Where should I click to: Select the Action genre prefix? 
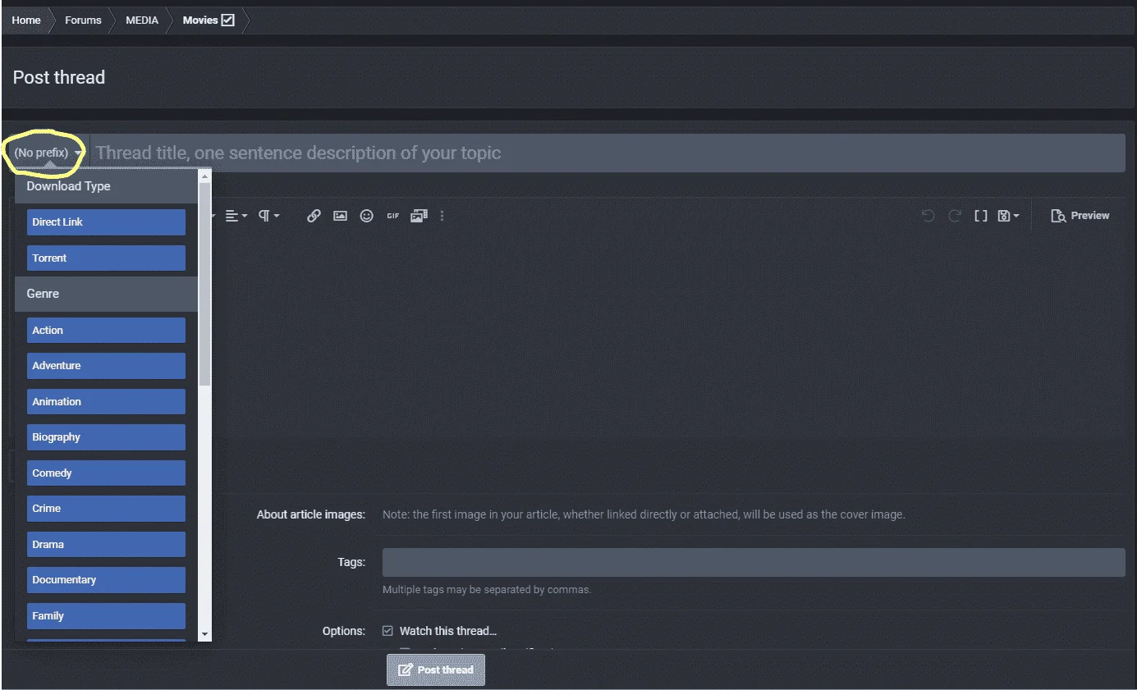pyautogui.click(x=106, y=330)
